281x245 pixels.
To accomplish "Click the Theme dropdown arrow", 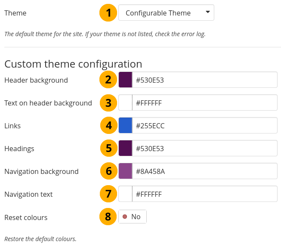I will 207,12.
